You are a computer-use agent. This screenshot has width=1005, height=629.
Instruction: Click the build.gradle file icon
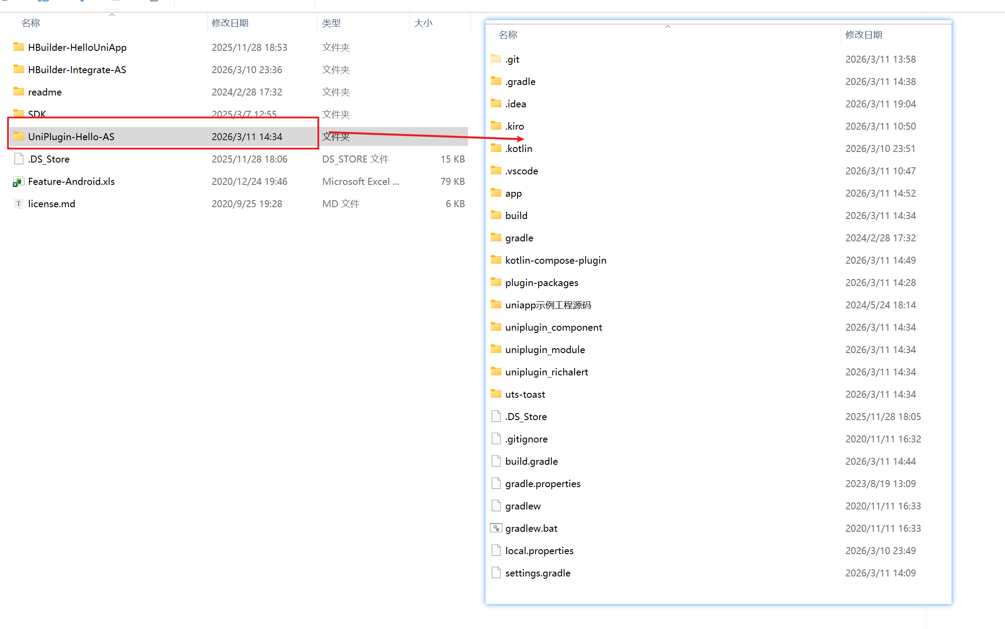(496, 461)
